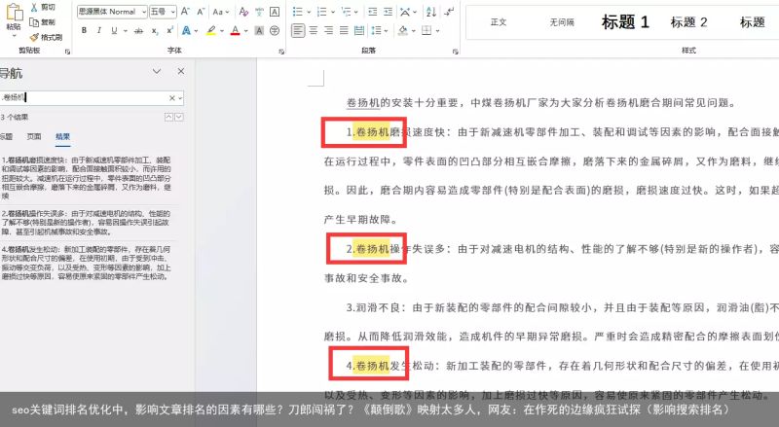
Task: Toggle superscript formatting
Action: (169, 30)
